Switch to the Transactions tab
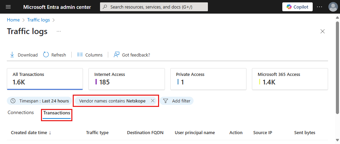 [x=57, y=113]
